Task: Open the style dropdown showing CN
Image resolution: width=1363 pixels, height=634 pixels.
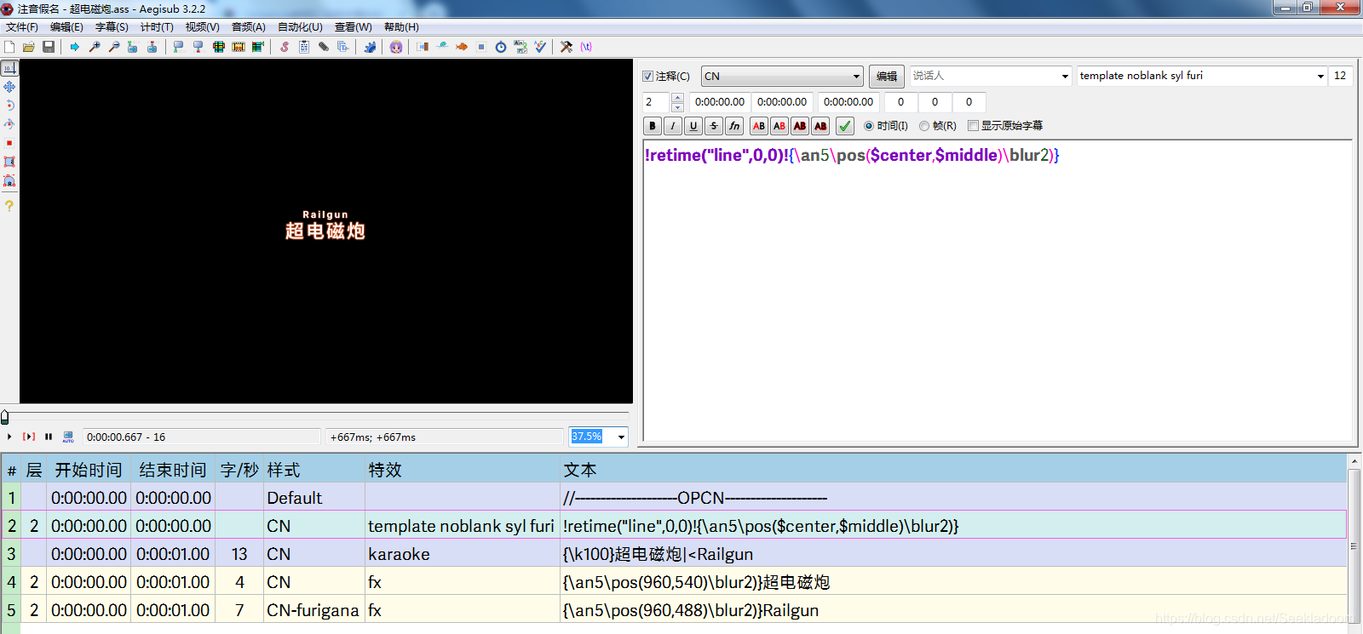Action: pos(782,76)
